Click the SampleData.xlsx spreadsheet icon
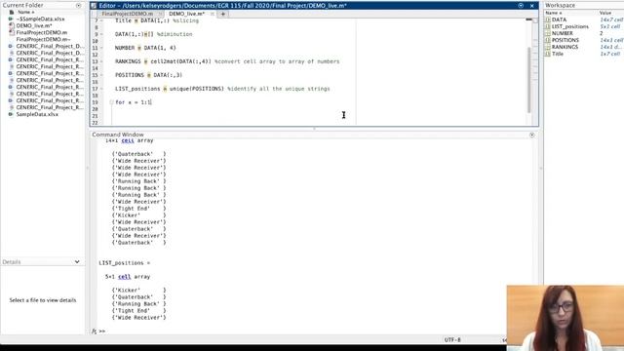The height and width of the screenshot is (351, 624). point(11,114)
